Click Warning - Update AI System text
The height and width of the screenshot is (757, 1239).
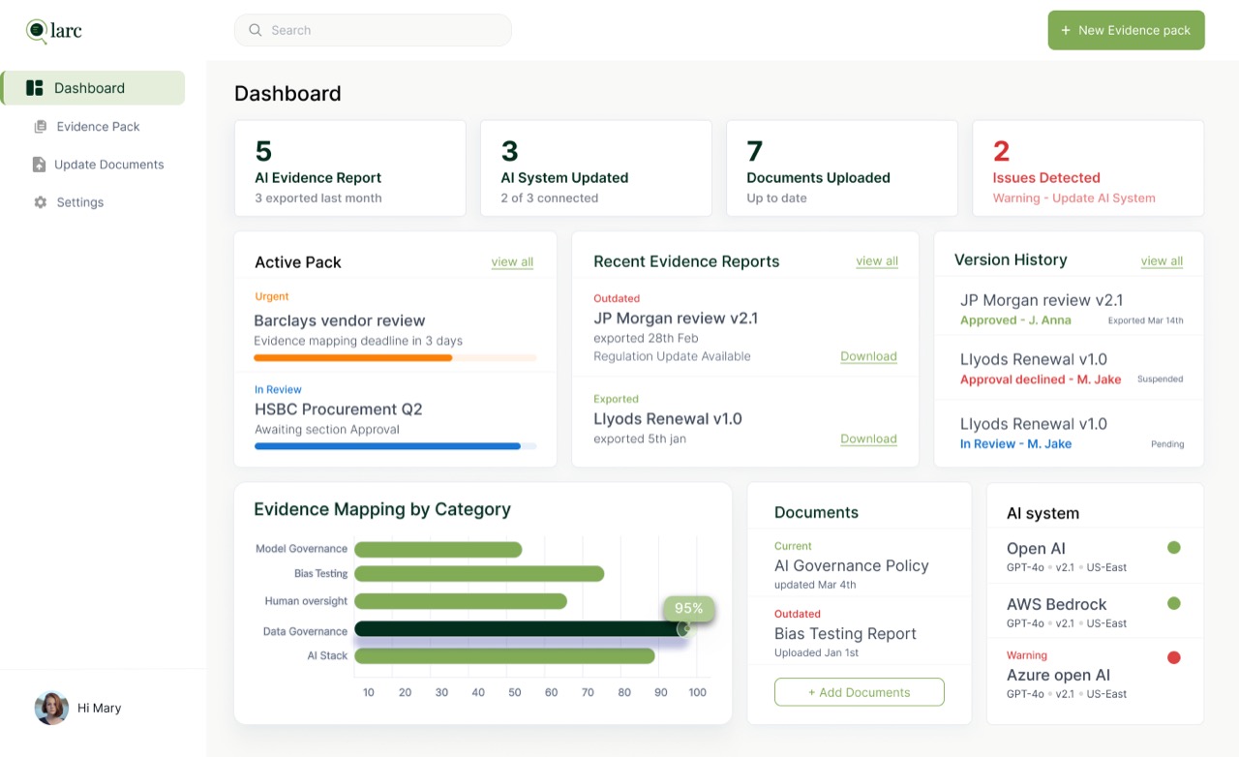[1073, 198]
